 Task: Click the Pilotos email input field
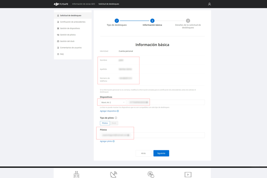coord(152,135)
